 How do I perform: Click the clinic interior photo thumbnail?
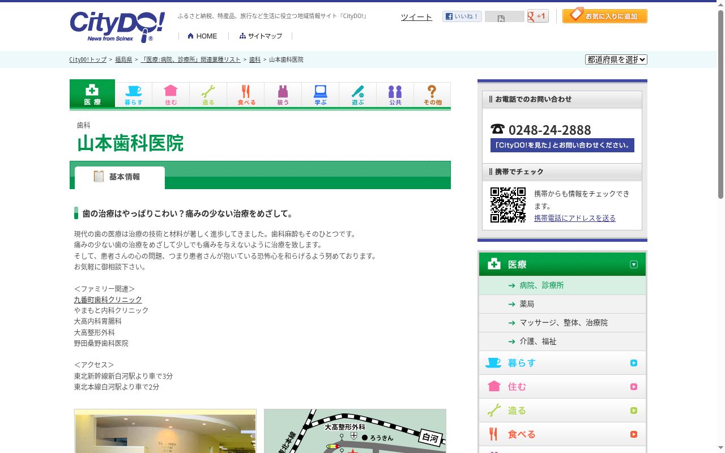(165, 431)
